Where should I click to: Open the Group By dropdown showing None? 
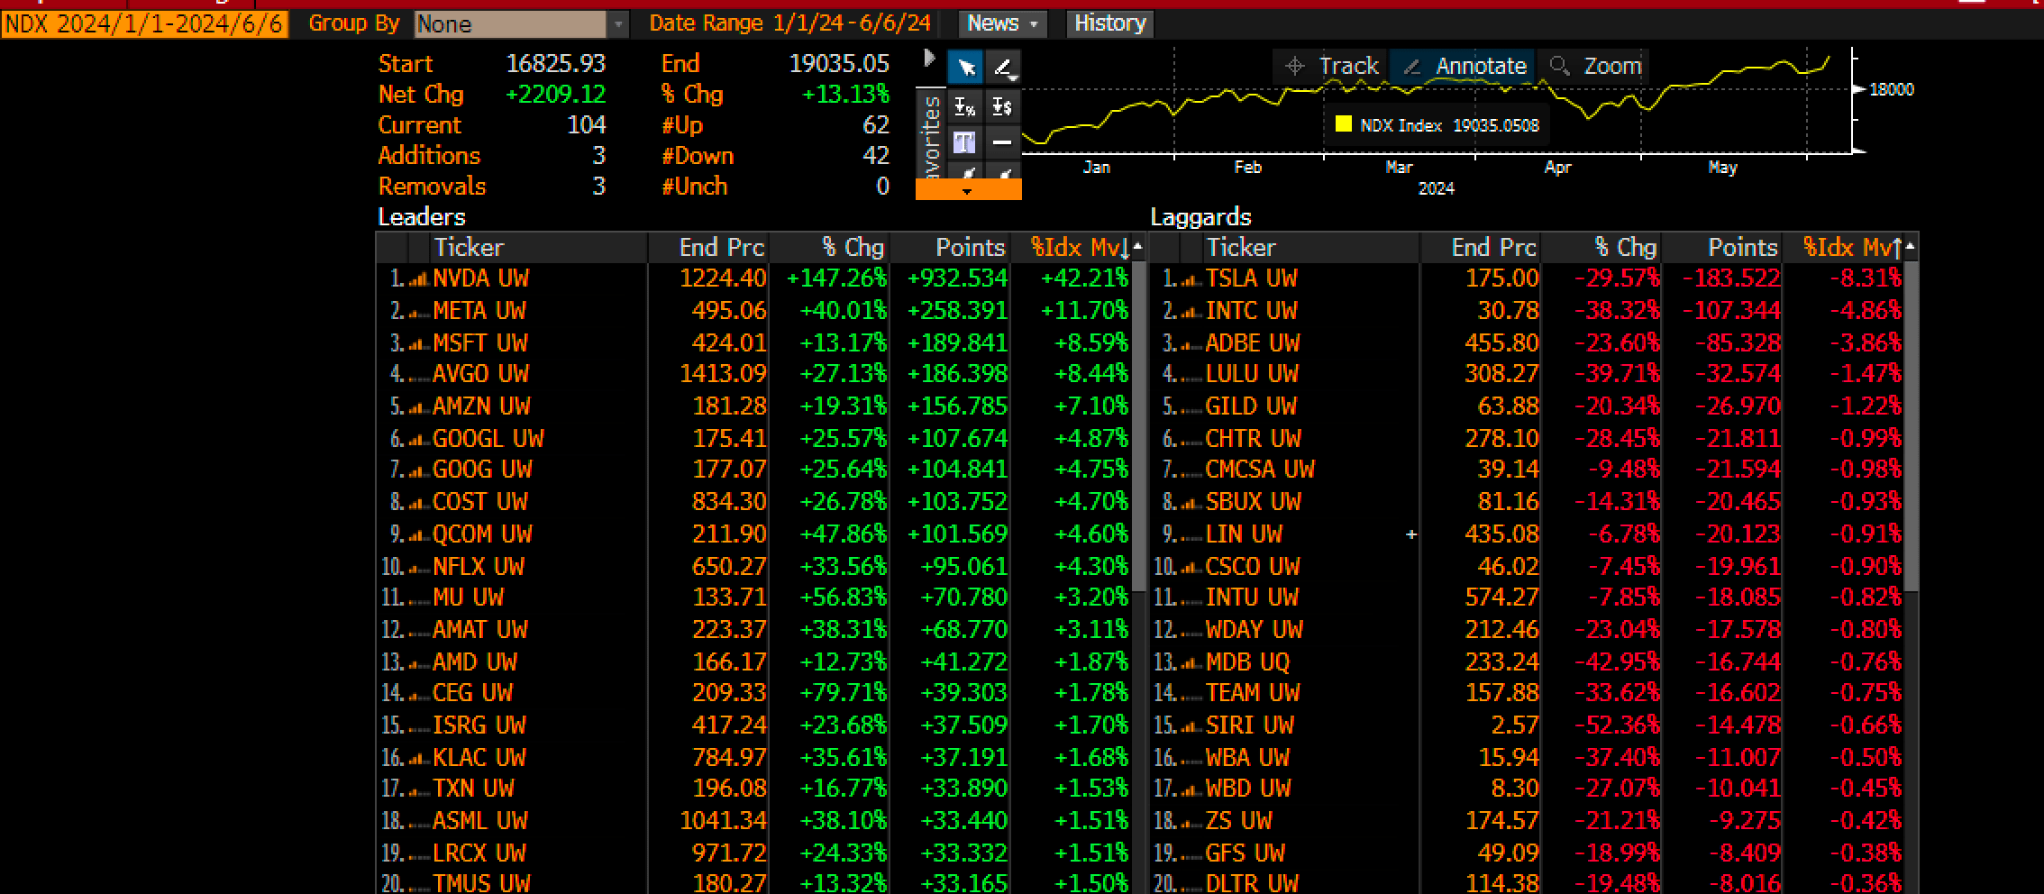point(514,23)
